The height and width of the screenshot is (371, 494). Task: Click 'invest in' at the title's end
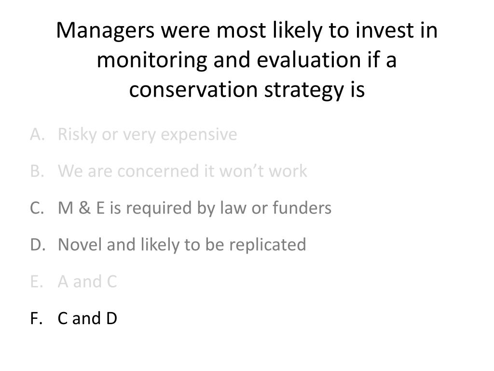coord(397,30)
